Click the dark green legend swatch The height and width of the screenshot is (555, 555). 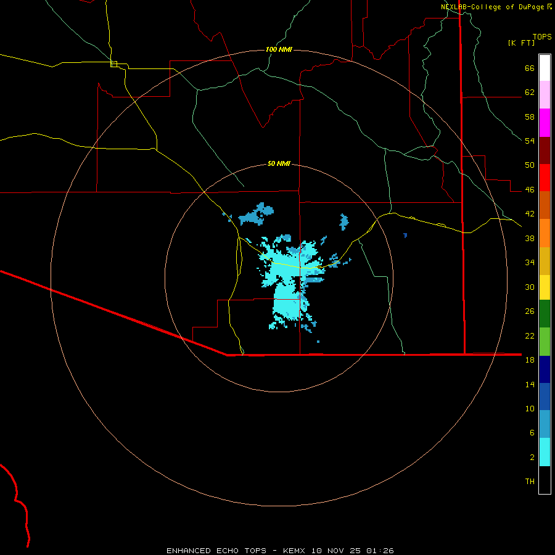pos(545,313)
